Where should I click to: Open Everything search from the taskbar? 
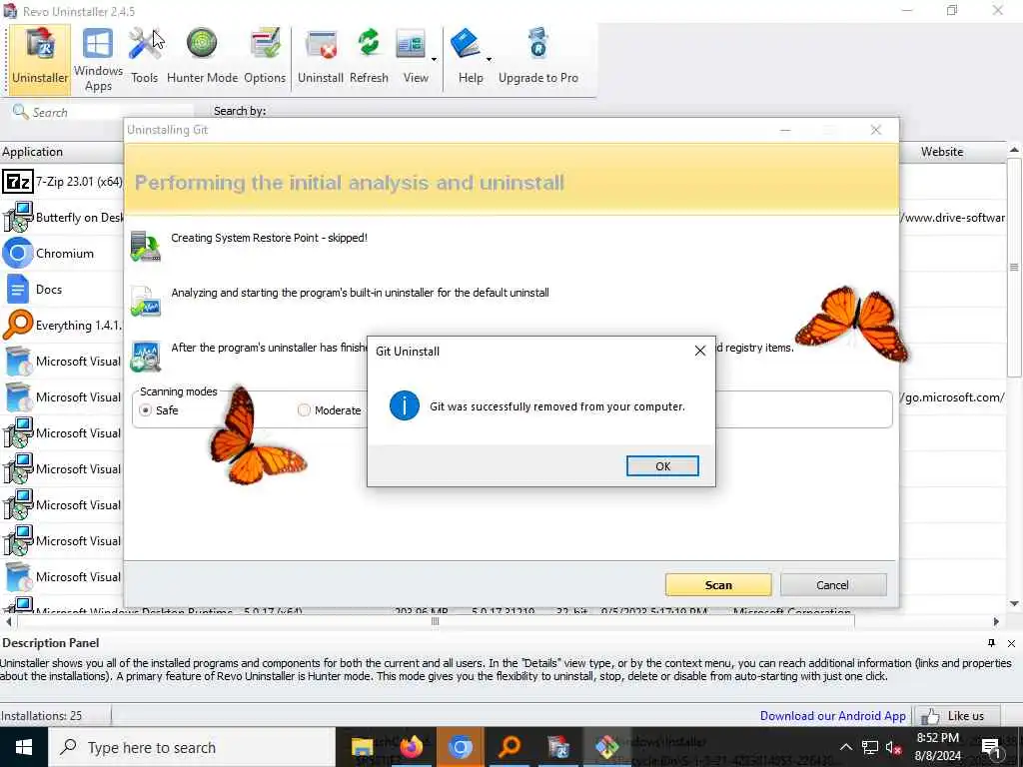pos(510,747)
